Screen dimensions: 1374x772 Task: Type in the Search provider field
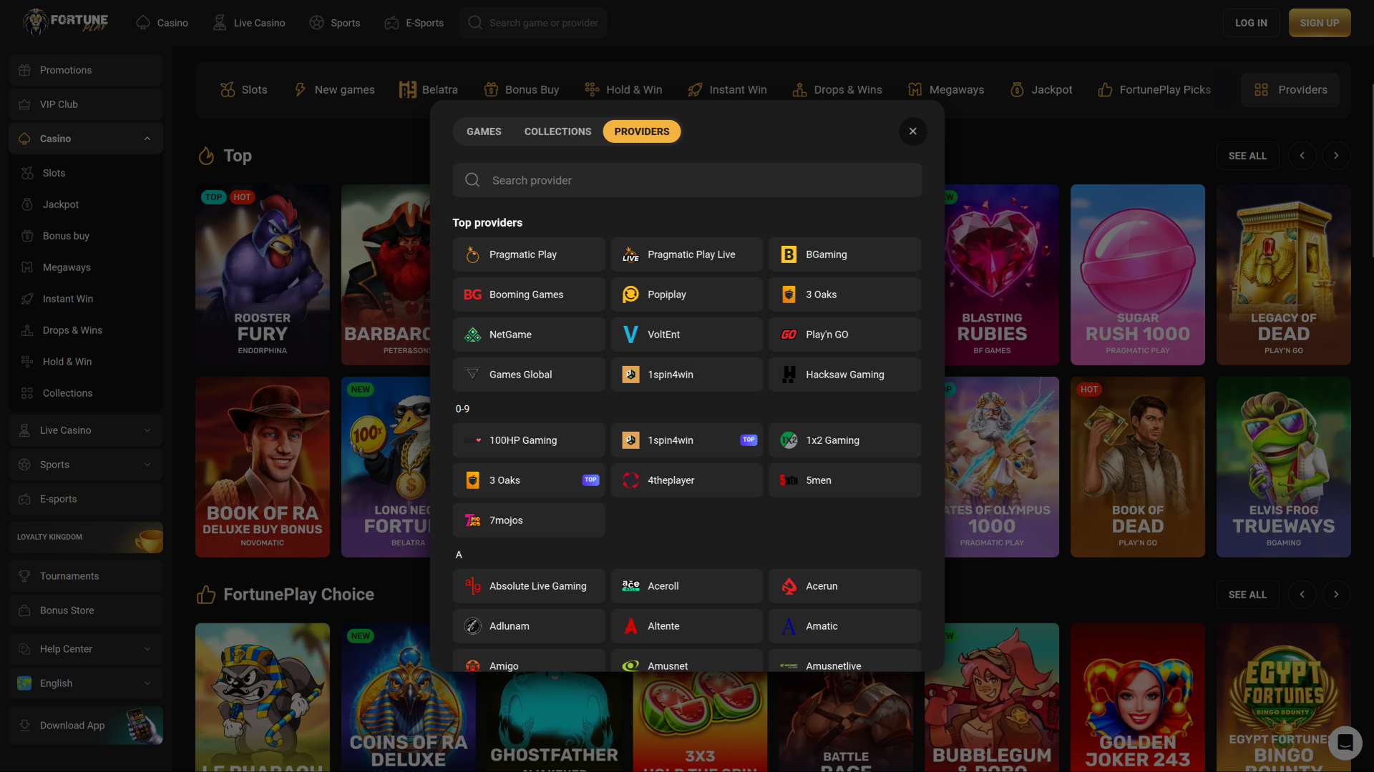point(686,180)
